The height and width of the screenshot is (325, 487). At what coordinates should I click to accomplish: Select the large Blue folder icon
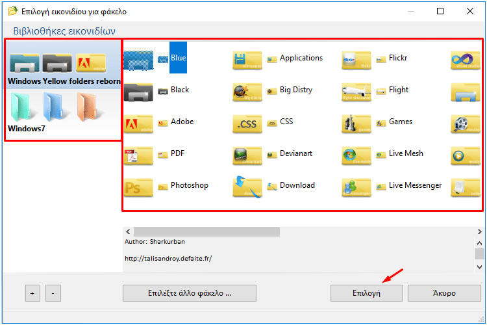pos(138,60)
